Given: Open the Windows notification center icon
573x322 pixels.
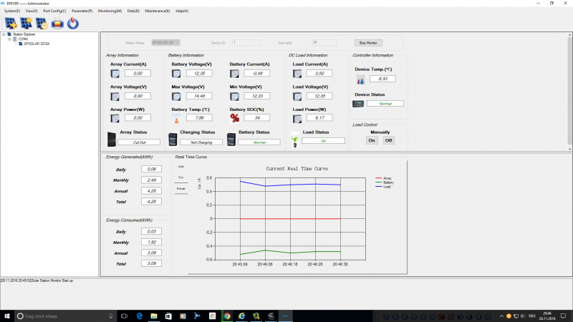Looking at the screenshot, I should click(564, 316).
